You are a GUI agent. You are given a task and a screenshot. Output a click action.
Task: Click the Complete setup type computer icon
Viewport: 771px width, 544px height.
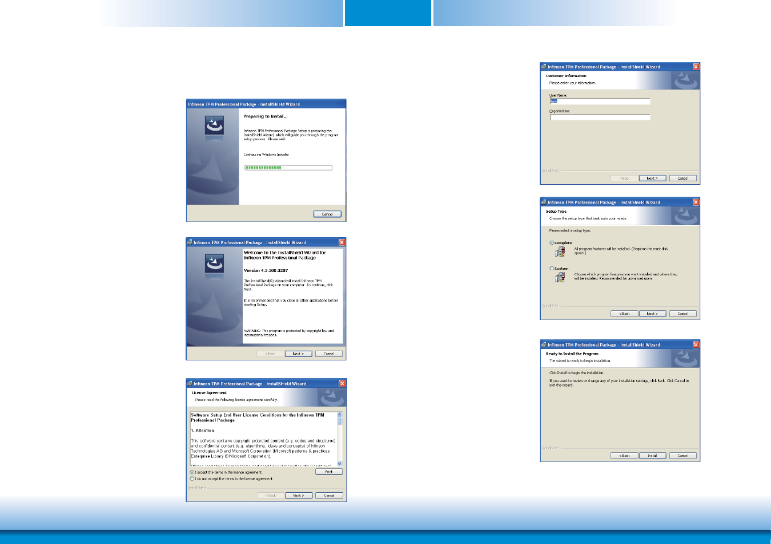560,251
